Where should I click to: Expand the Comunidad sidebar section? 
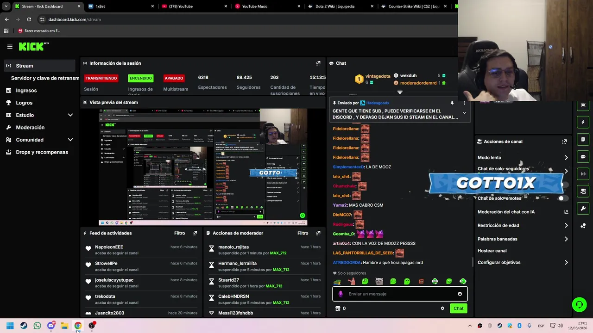coord(70,140)
